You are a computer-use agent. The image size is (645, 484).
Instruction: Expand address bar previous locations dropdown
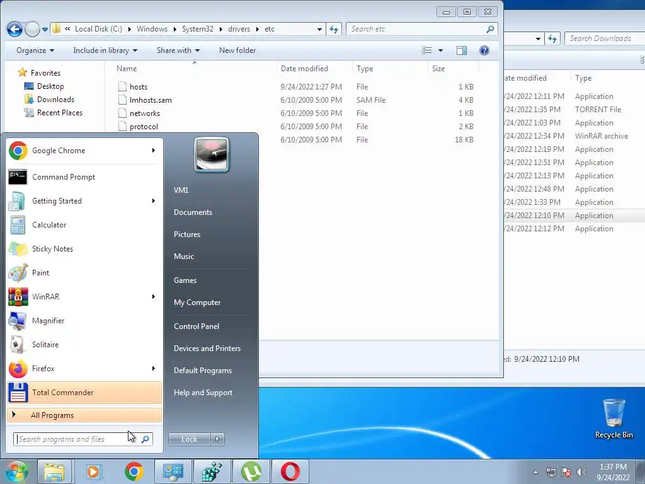pos(319,29)
